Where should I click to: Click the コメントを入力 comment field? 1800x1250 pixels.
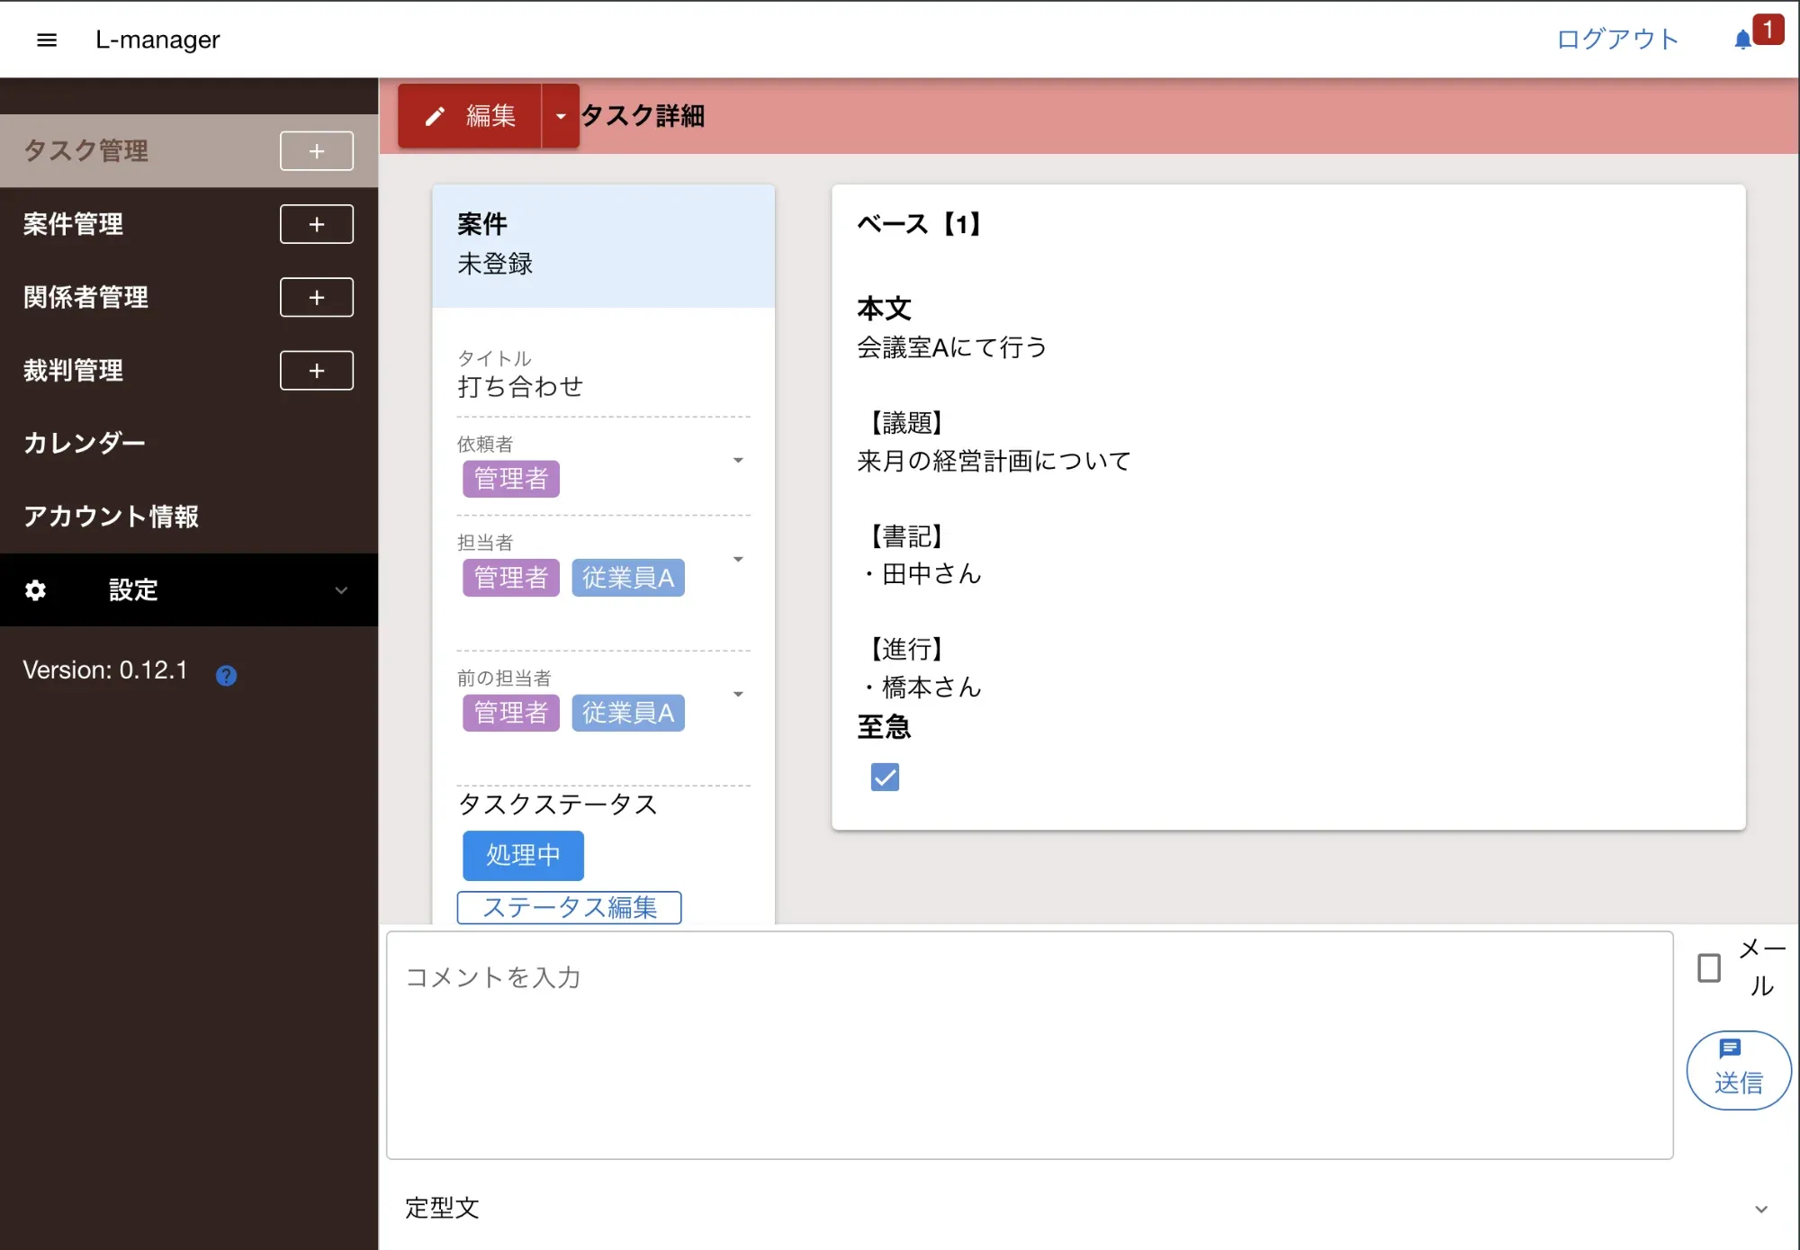pos(1029,1044)
